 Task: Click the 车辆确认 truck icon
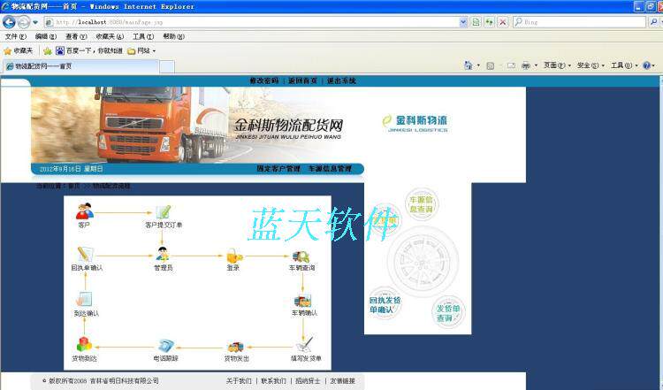pyautogui.click(x=302, y=302)
